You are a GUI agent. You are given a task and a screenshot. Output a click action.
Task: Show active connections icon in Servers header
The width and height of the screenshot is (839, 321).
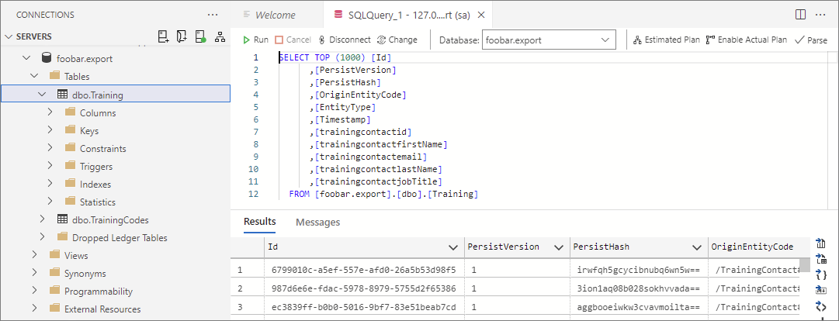pyautogui.click(x=201, y=36)
